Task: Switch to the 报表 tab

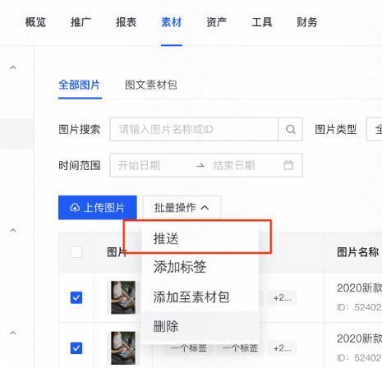Action: point(126,22)
